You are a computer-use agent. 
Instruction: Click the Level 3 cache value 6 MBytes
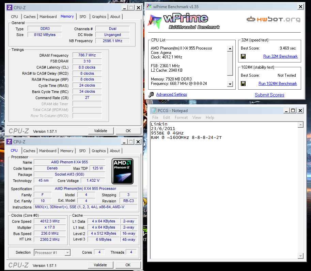pyautogui.click(x=104, y=239)
